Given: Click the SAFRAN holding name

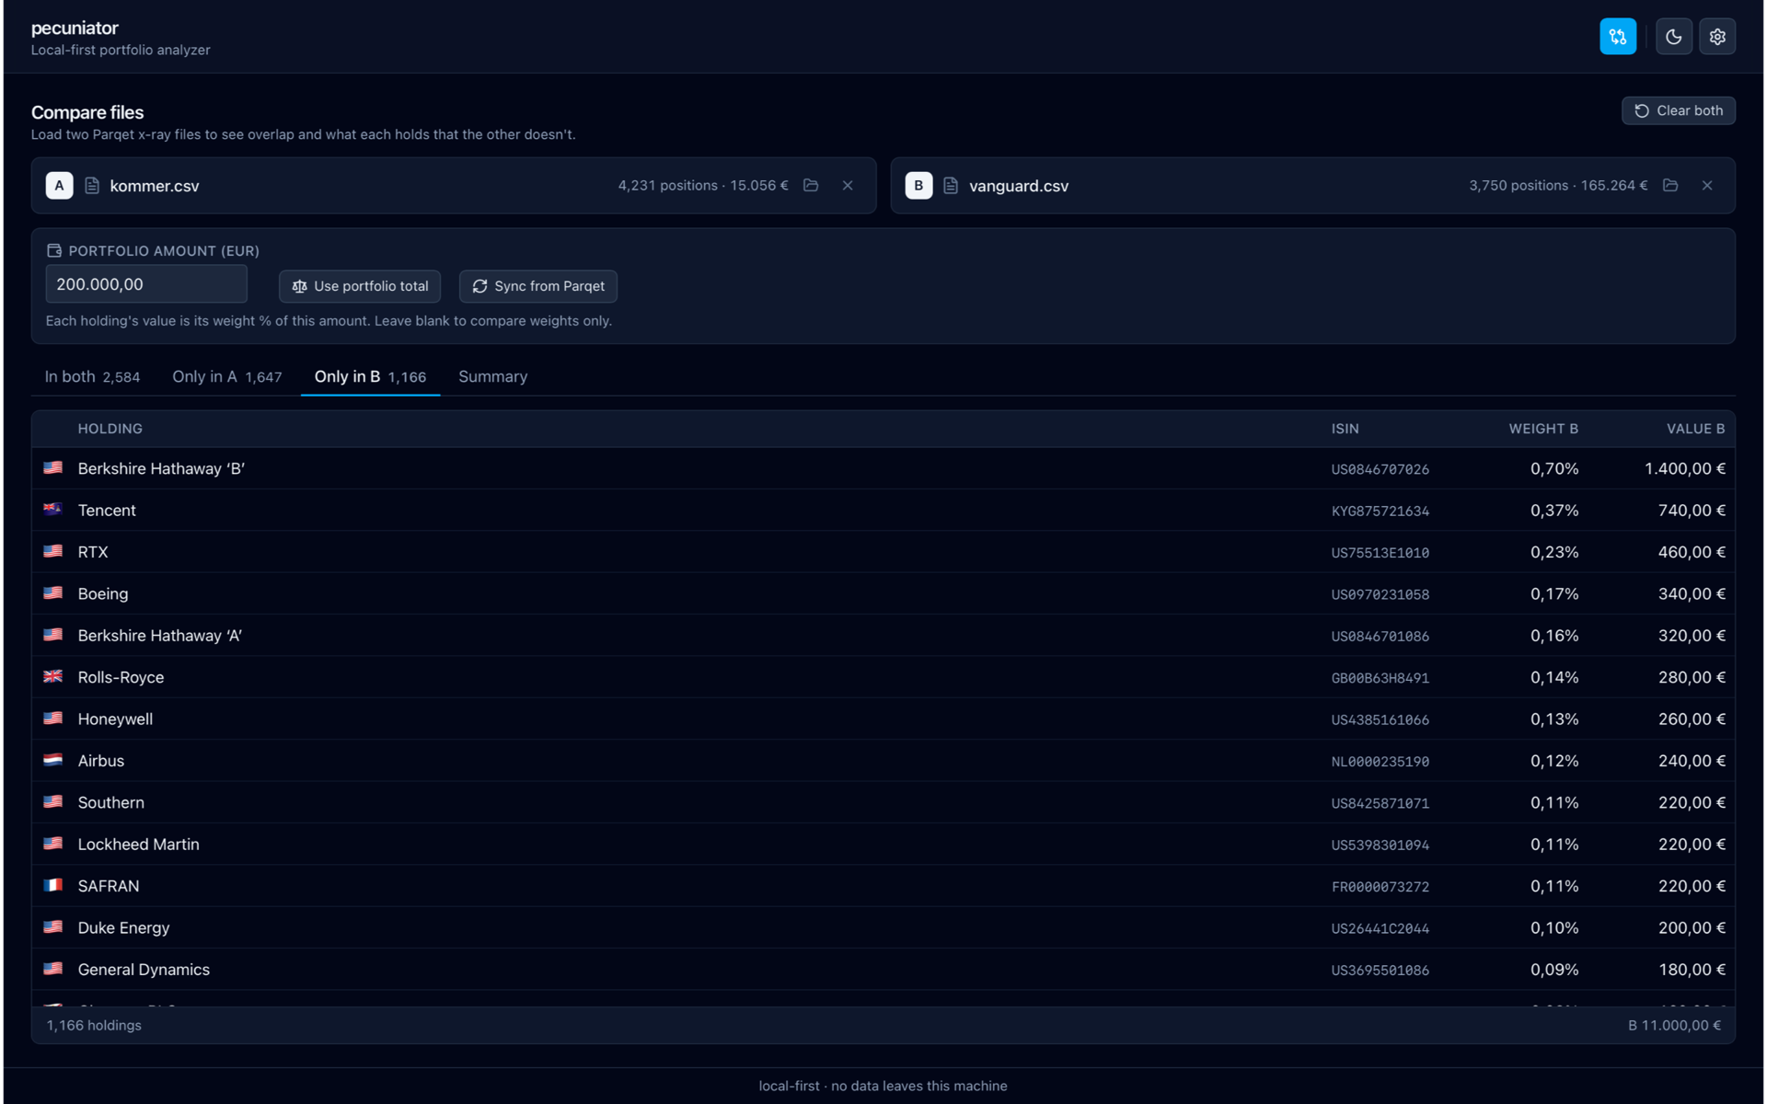Looking at the screenshot, I should point(109,886).
